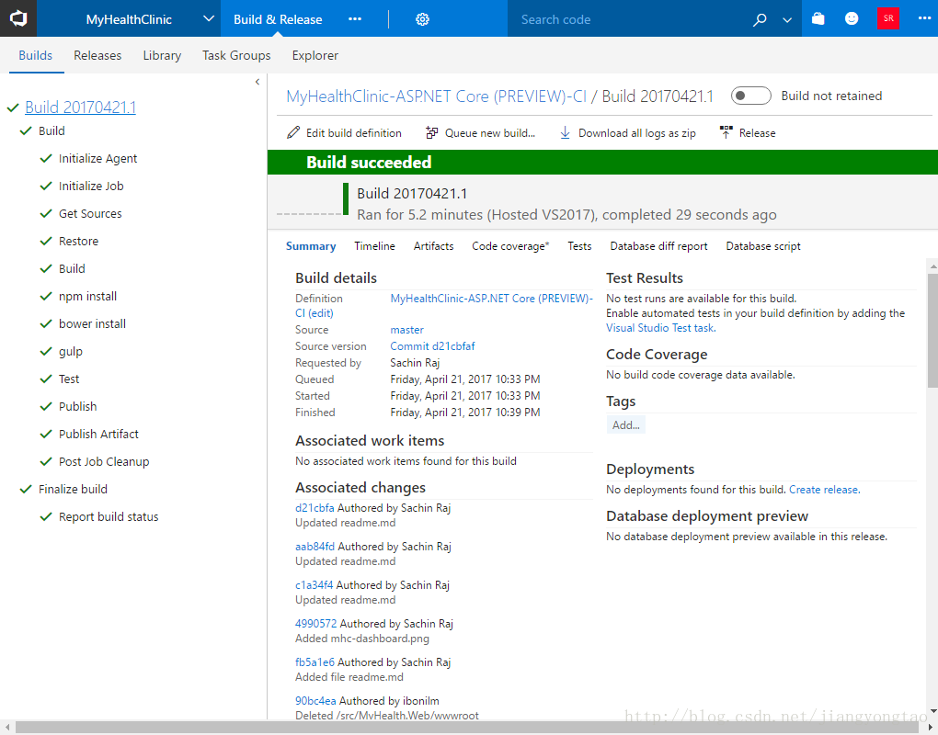Follow the Visual Studio Test task link
This screenshot has width=938, height=735.
point(661,327)
